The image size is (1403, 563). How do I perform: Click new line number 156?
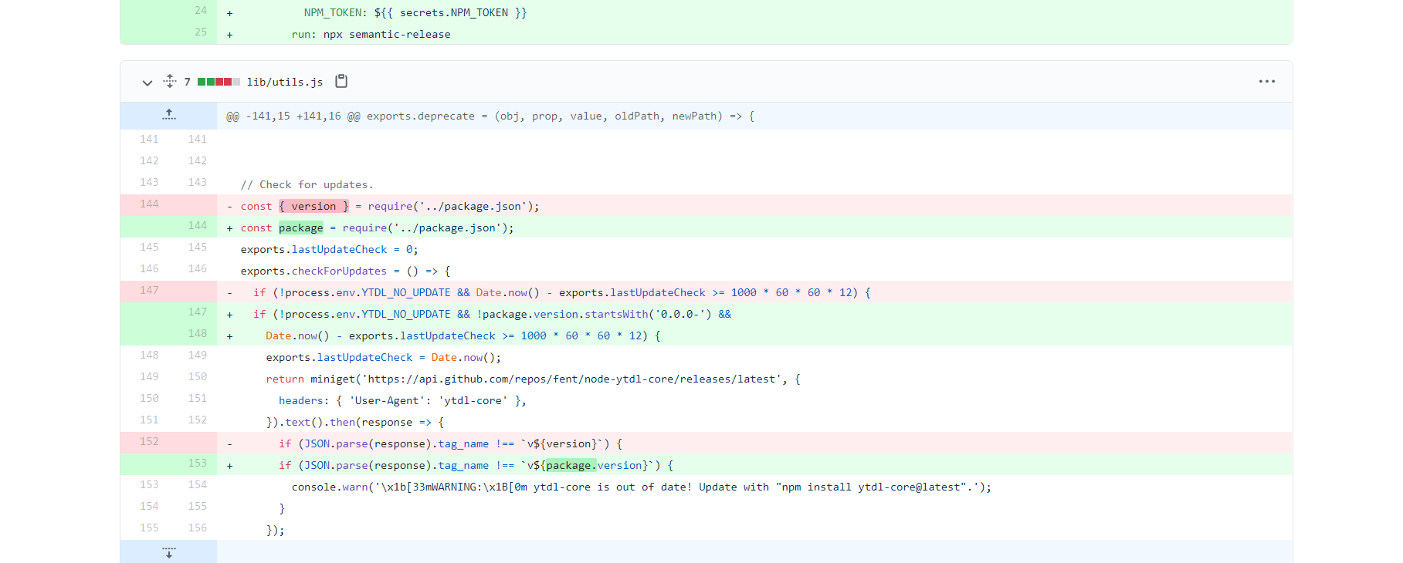(x=198, y=528)
